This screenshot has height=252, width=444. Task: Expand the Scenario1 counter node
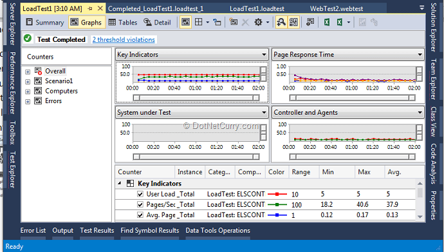(x=28, y=82)
